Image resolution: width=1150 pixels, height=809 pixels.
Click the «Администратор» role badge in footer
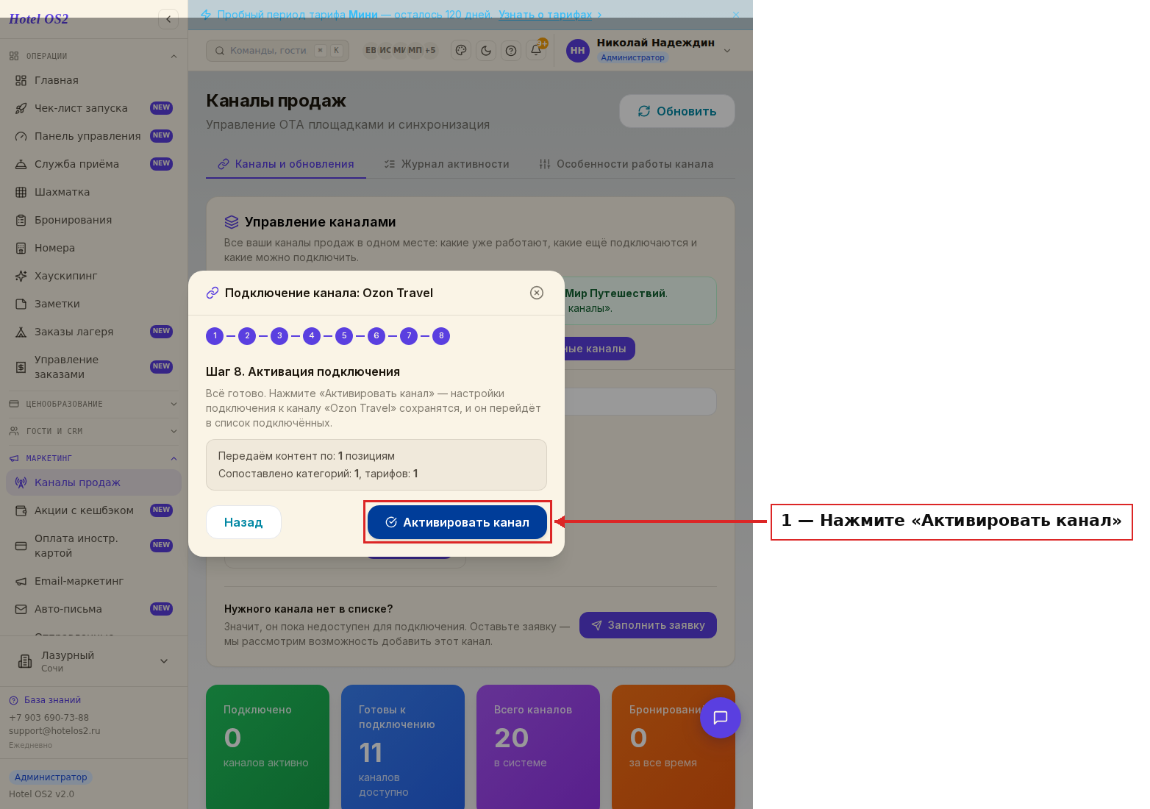(51, 777)
